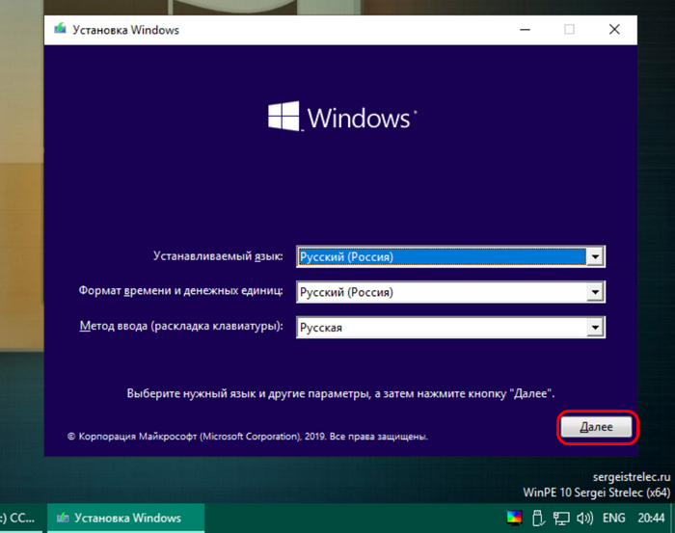Switch the ENG input language indicator

(613, 518)
